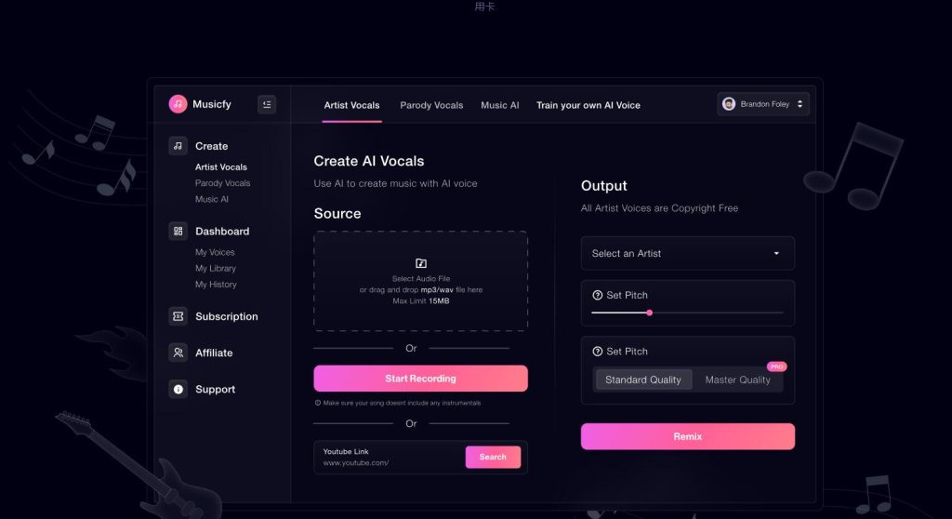Viewport: 952px width, 519px height.
Task: Click the PRO badge on Master Quality
Action: [776, 366]
